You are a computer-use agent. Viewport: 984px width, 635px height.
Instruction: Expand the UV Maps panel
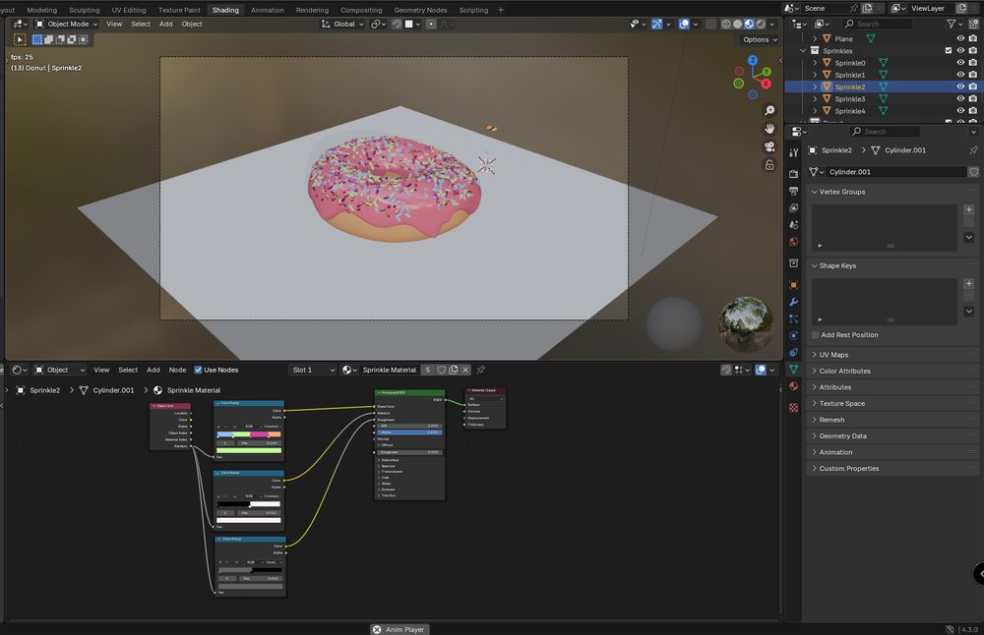point(833,355)
